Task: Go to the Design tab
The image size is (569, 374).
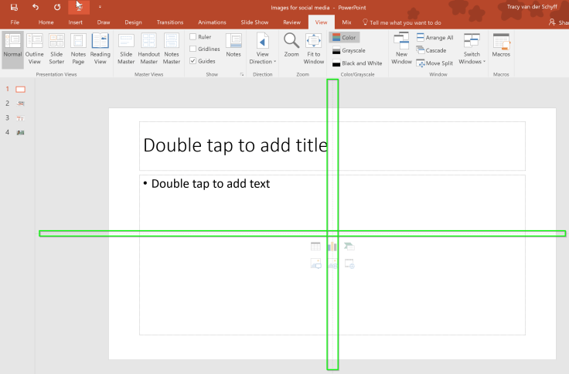Action: [133, 22]
